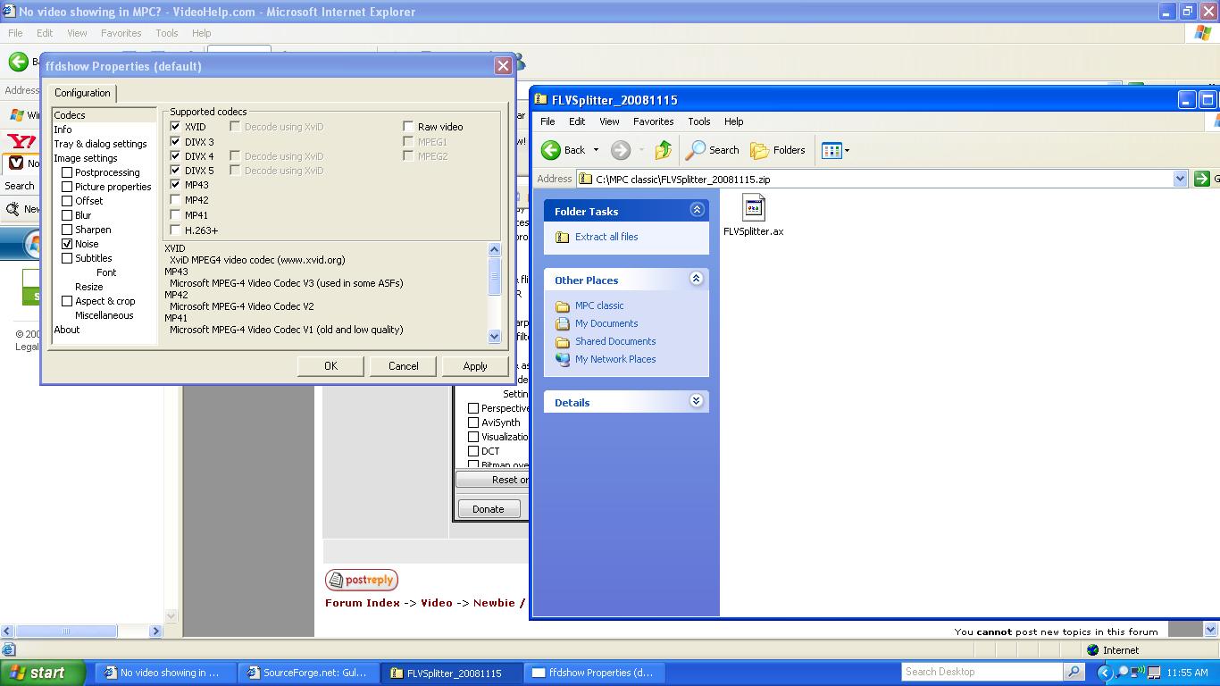Screen dimensions: 1220x686
Task: Uncheck the XVID codec checkbox
Action: [x=175, y=127]
